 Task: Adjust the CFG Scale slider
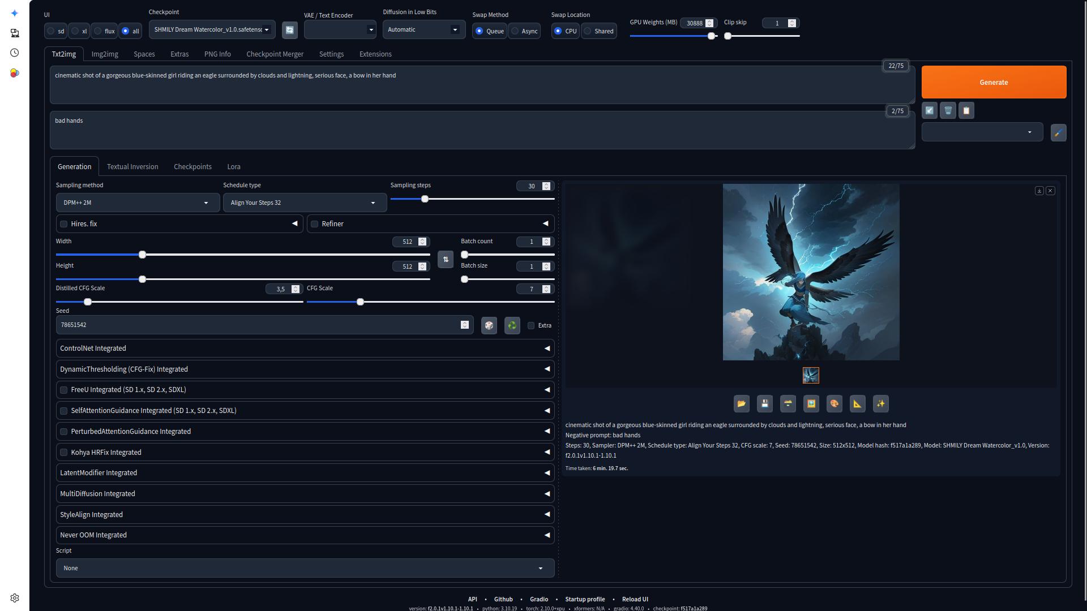pyautogui.click(x=430, y=302)
